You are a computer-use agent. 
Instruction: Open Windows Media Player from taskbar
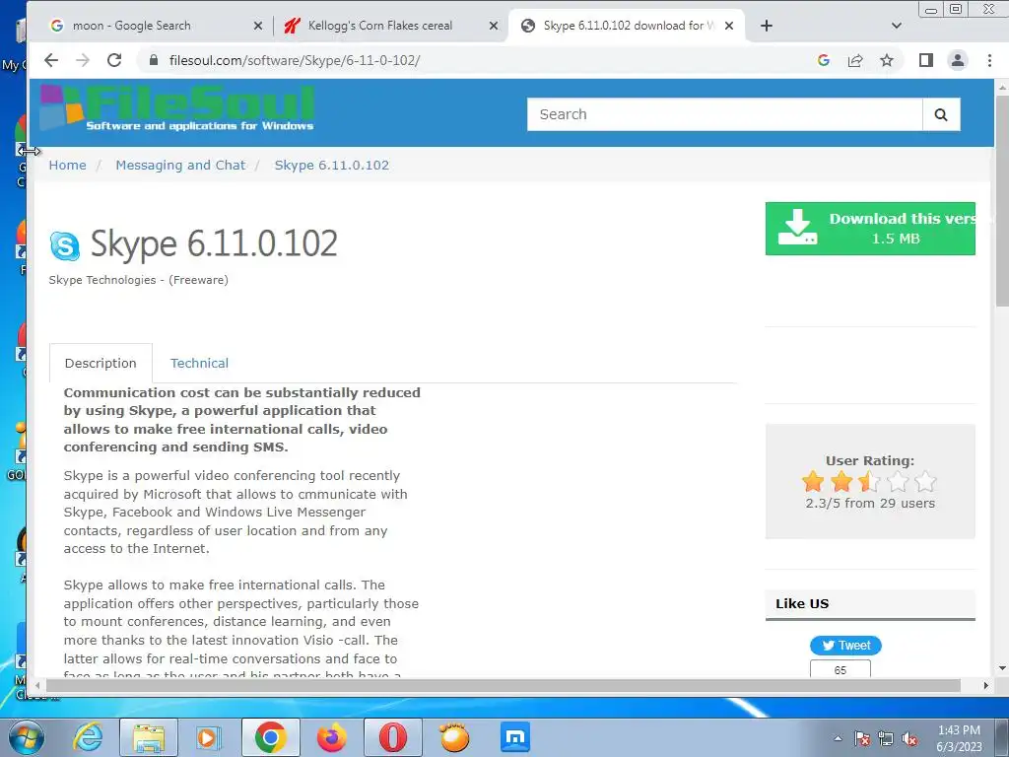(209, 737)
